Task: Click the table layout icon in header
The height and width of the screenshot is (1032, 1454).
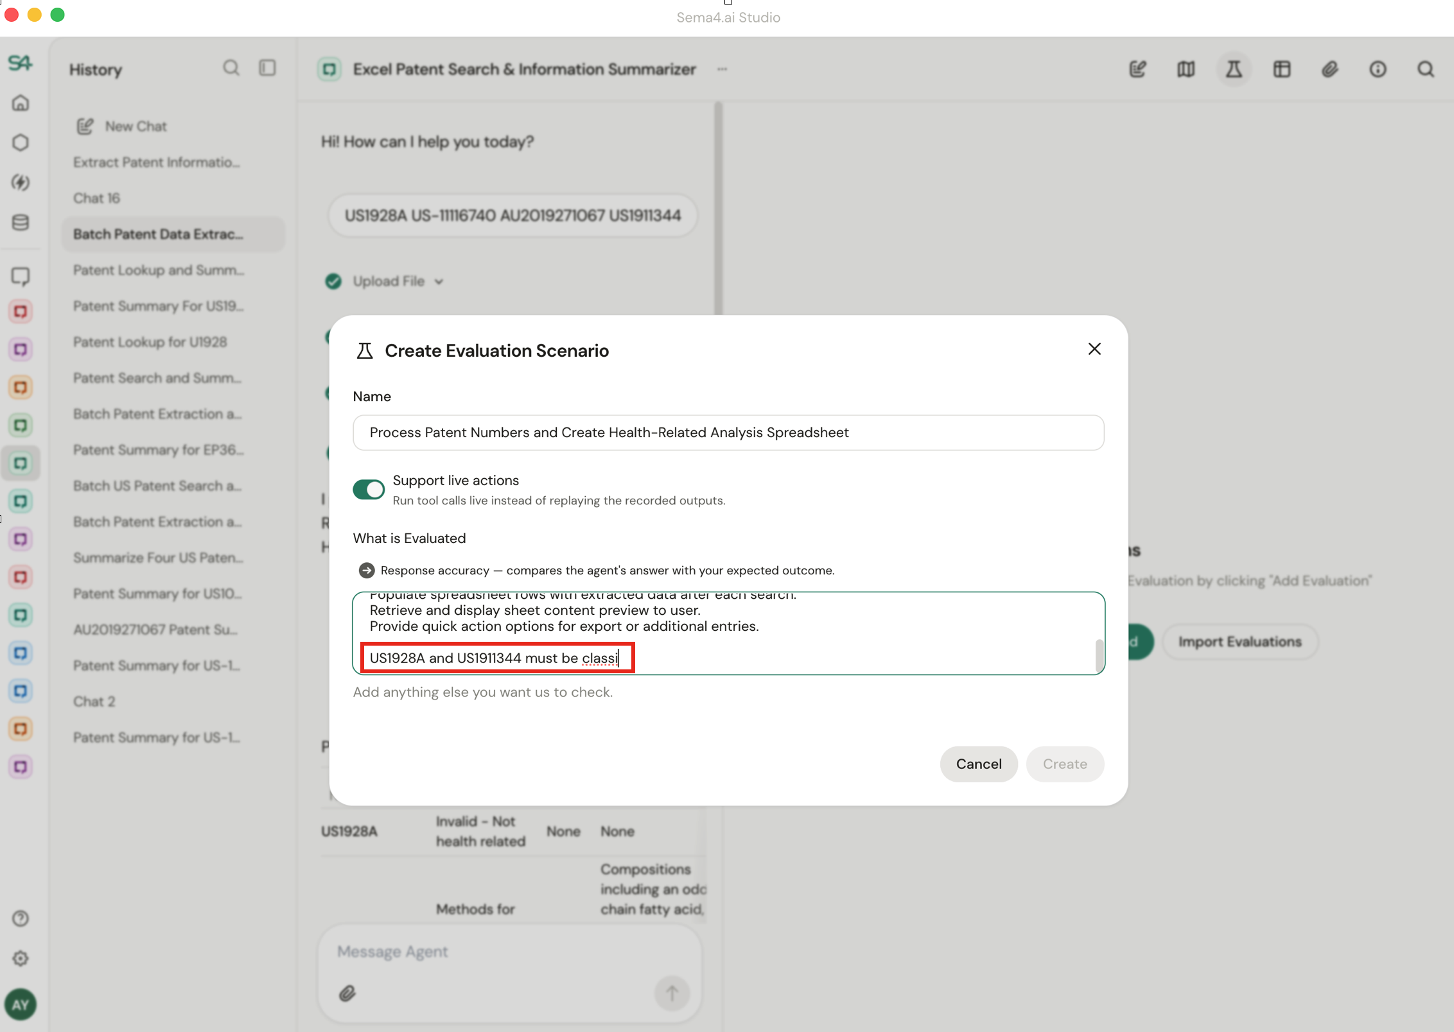Action: tap(1282, 69)
